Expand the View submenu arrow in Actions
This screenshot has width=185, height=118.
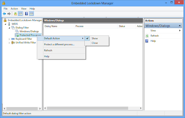pyautogui.click(x=180, y=30)
